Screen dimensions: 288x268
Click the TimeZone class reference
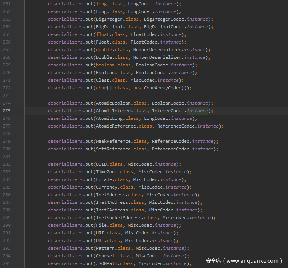click(106, 172)
